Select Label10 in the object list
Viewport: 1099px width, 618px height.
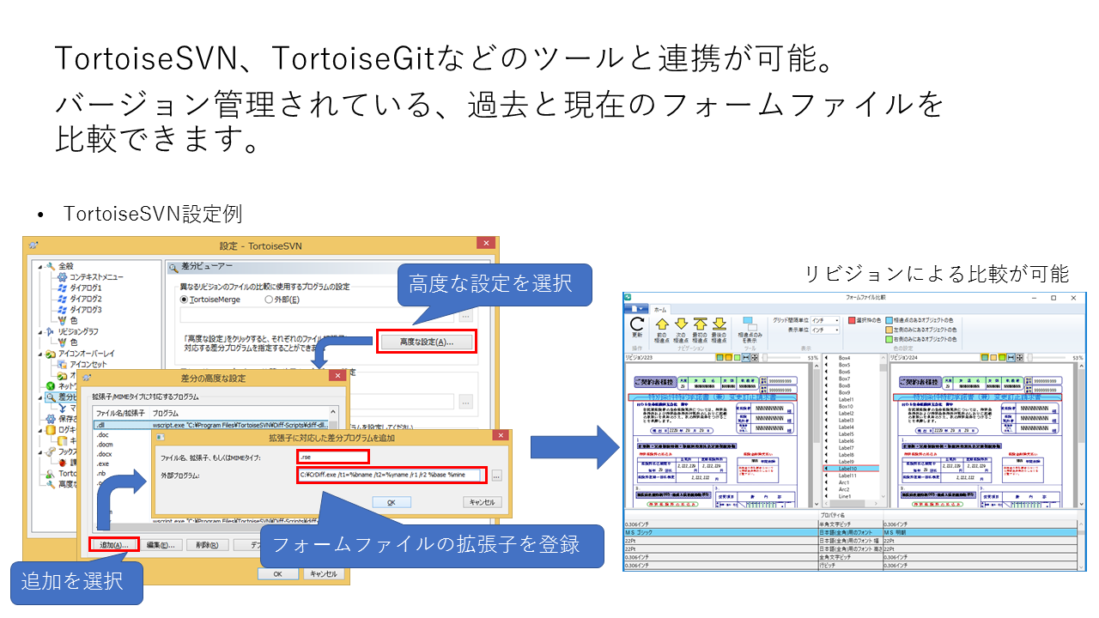(x=849, y=469)
